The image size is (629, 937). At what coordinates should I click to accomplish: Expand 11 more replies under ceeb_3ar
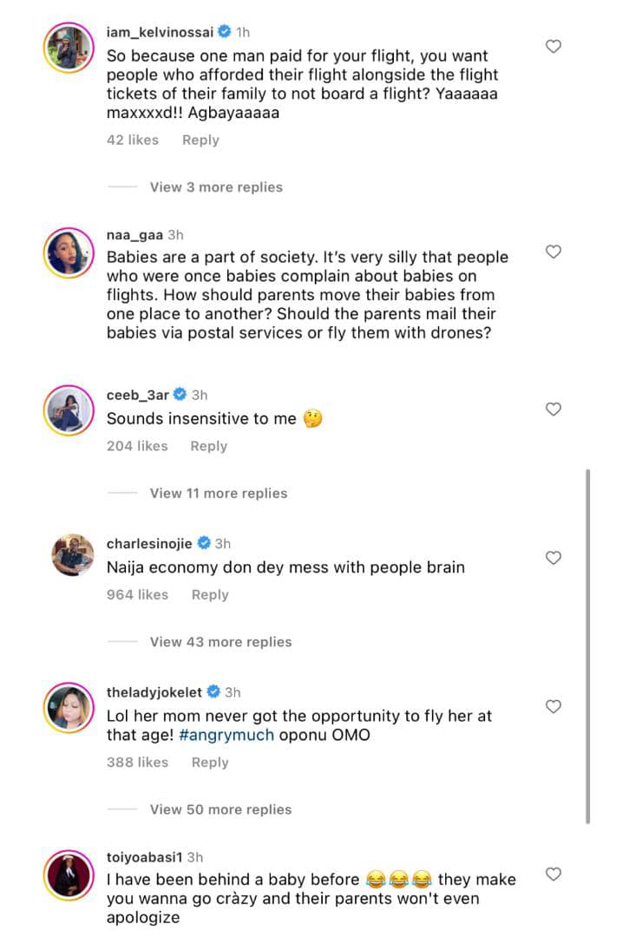(x=218, y=494)
